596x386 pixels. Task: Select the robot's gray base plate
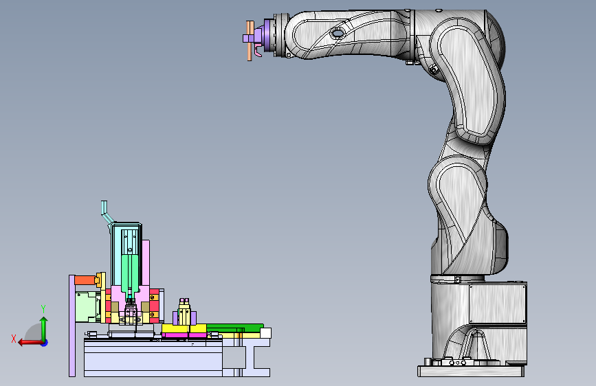[471, 371]
